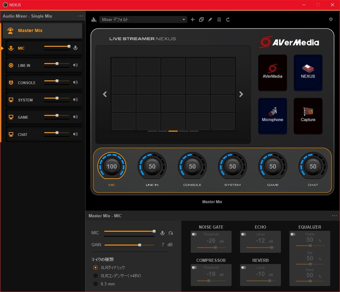This screenshot has width=340, height=292.
Task: Open the Master Mix - MIC panel menu
Action: [334, 216]
